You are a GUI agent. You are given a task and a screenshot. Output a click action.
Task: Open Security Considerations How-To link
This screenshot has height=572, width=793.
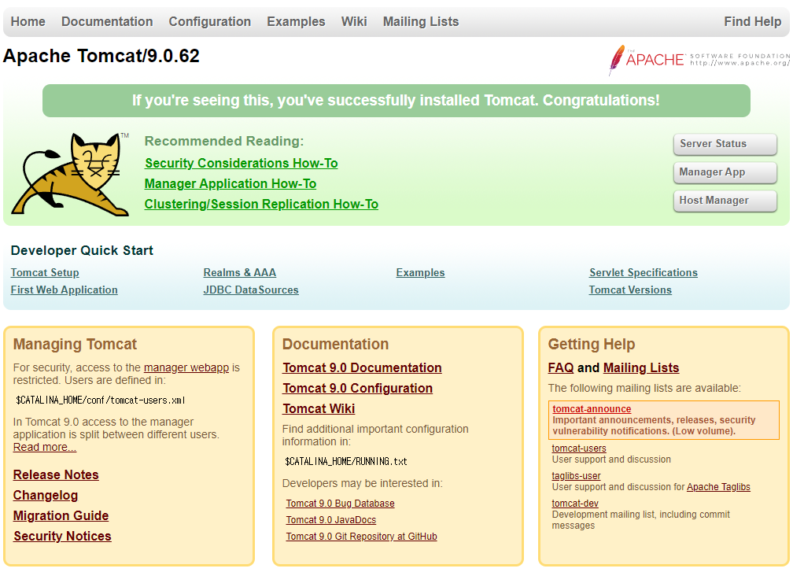pyautogui.click(x=242, y=164)
